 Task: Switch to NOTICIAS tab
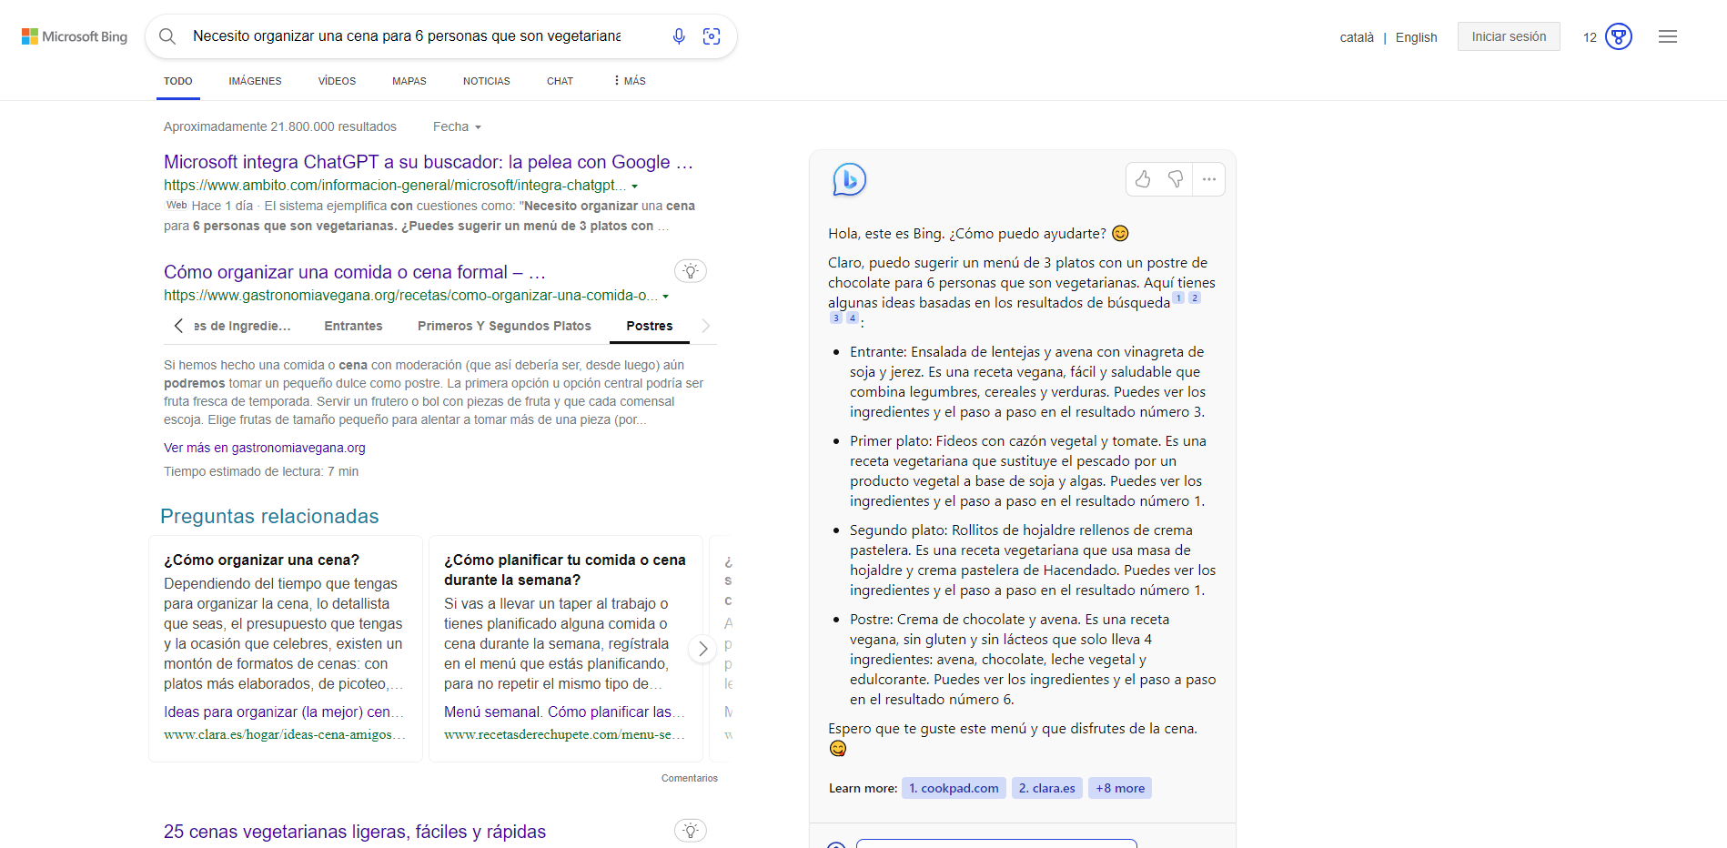(x=487, y=81)
